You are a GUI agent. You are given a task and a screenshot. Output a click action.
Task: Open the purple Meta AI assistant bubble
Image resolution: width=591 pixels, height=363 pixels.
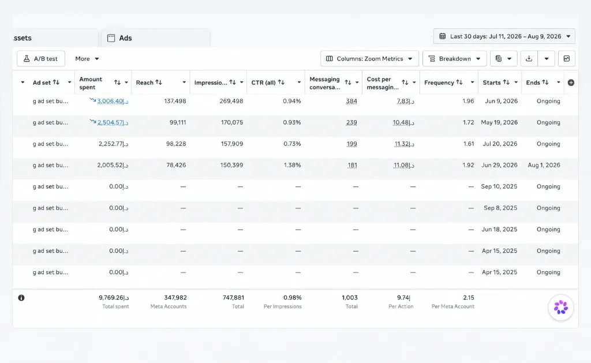561,307
